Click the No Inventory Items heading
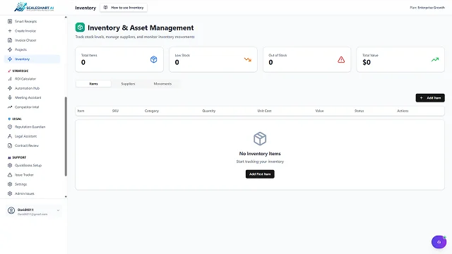Image resolution: width=452 pixels, height=254 pixels. click(x=260, y=154)
